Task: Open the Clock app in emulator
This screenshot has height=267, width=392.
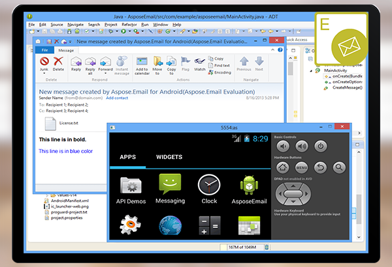Action: pyautogui.click(x=209, y=185)
